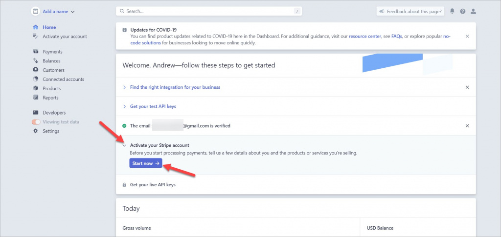Click the Activate your account checklist icon

[36, 36]
